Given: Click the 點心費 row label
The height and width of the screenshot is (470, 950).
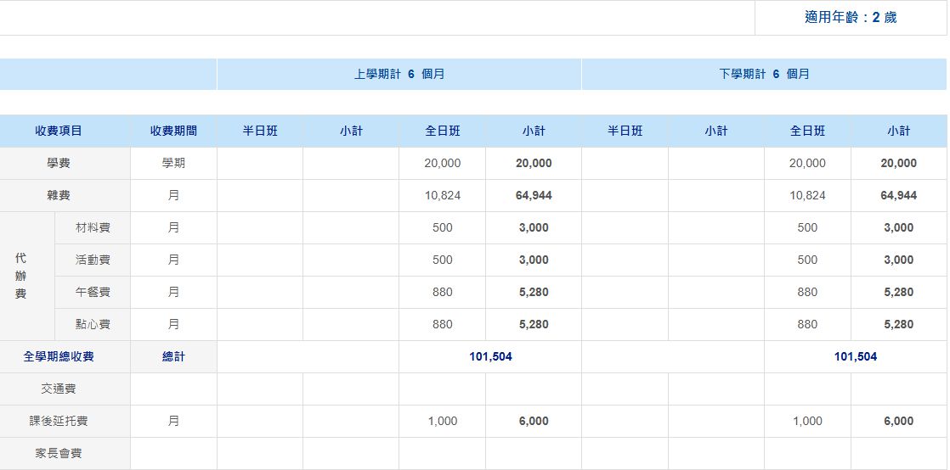Looking at the screenshot, I should pyautogui.click(x=93, y=324).
